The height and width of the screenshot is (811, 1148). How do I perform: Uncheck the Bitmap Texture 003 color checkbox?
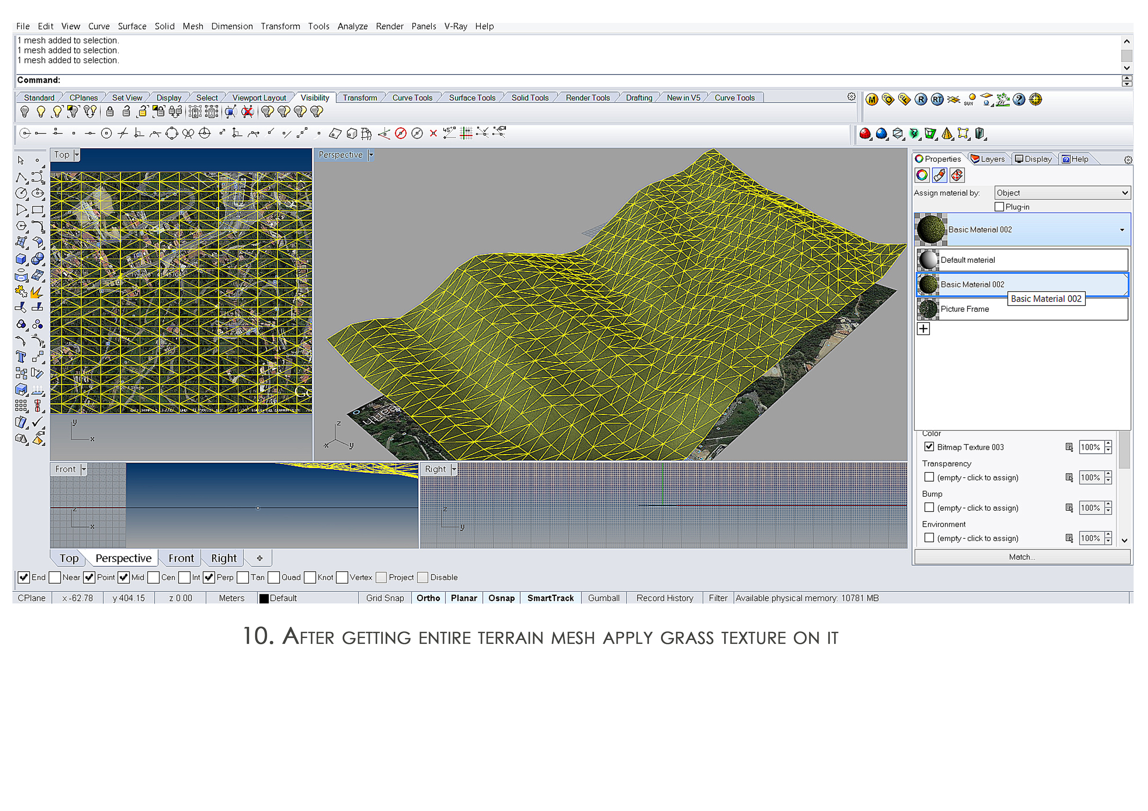pos(929,447)
